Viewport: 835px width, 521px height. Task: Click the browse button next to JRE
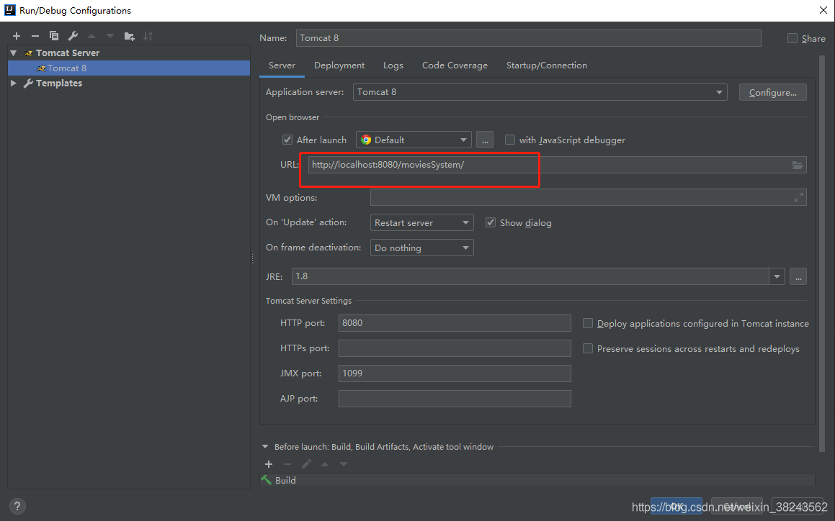click(x=798, y=276)
